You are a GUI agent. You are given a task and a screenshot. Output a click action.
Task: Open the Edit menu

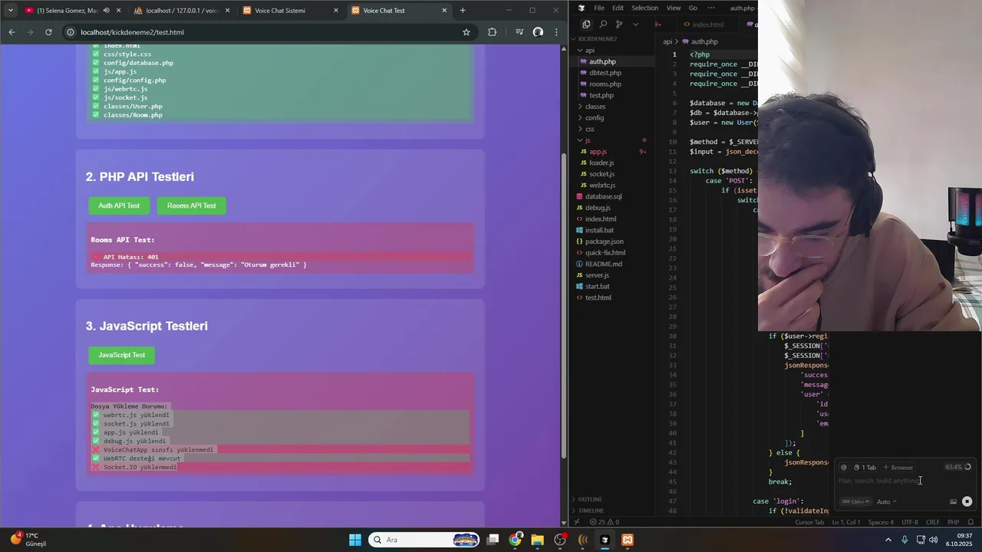(618, 8)
